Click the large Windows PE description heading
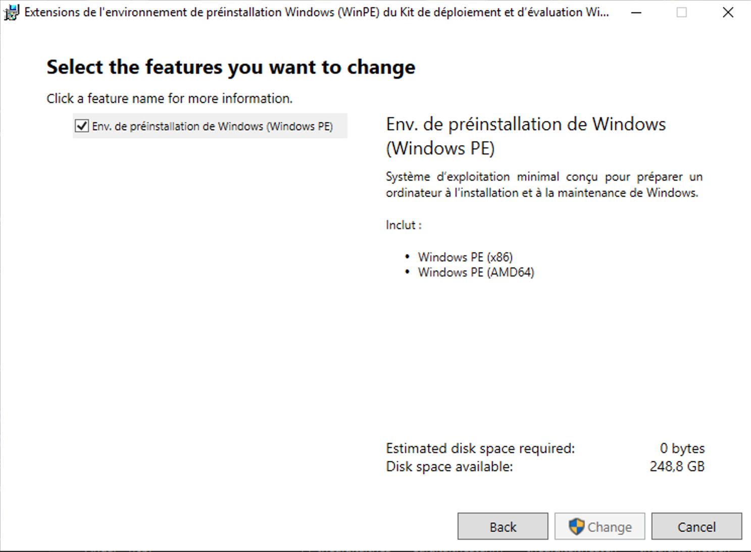The width and height of the screenshot is (751, 552). (526, 136)
